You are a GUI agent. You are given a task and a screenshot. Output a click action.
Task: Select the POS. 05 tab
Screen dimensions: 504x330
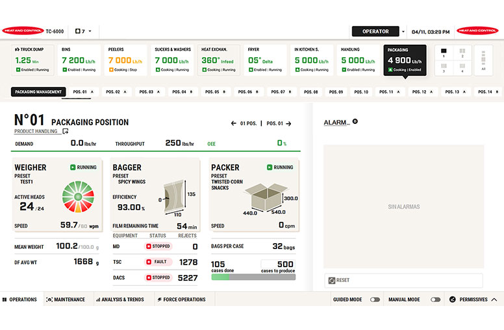tap(216, 92)
